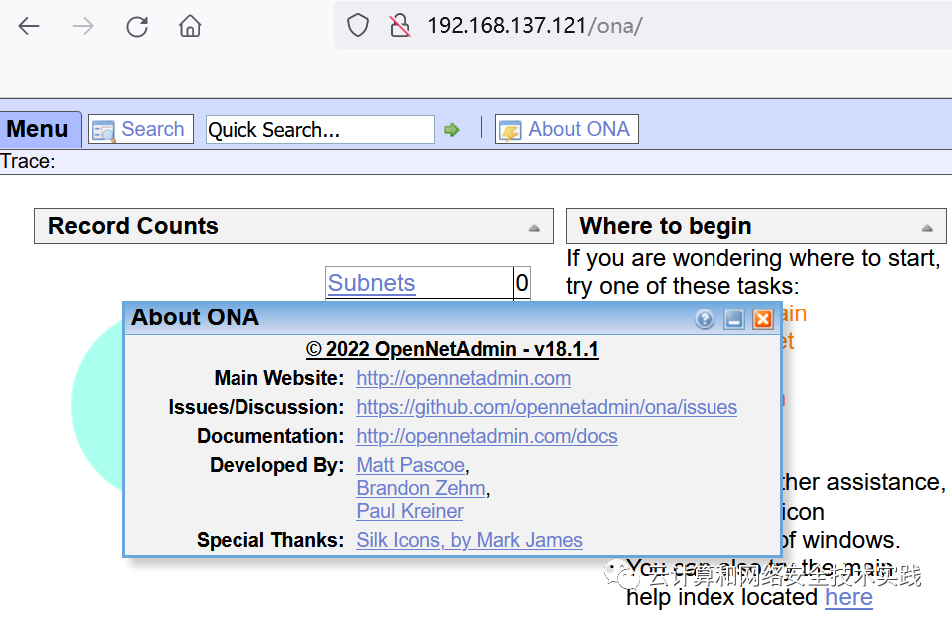Click the 2022 OpenNetAdmin v18.1.1 heading
The image size is (952, 617).
click(x=452, y=349)
